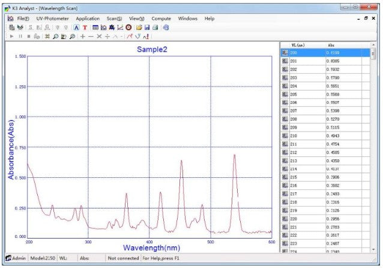Viewport: 383px width, 268px height.
Task: Click the grid scale icon in second toolbar
Action: [47, 37]
